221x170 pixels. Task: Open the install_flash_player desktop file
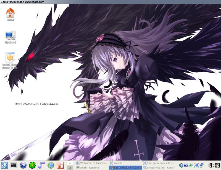[x=10, y=60]
